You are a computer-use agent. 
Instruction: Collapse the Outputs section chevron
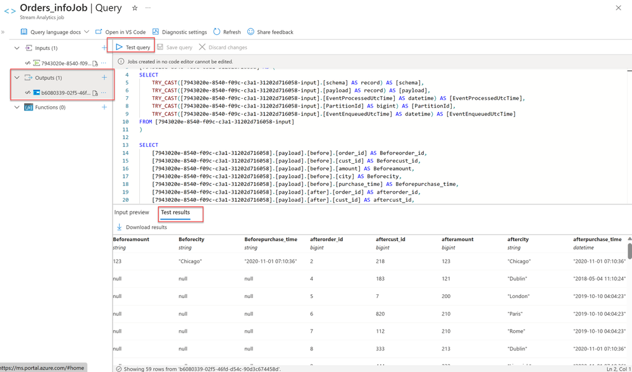pyautogui.click(x=17, y=78)
